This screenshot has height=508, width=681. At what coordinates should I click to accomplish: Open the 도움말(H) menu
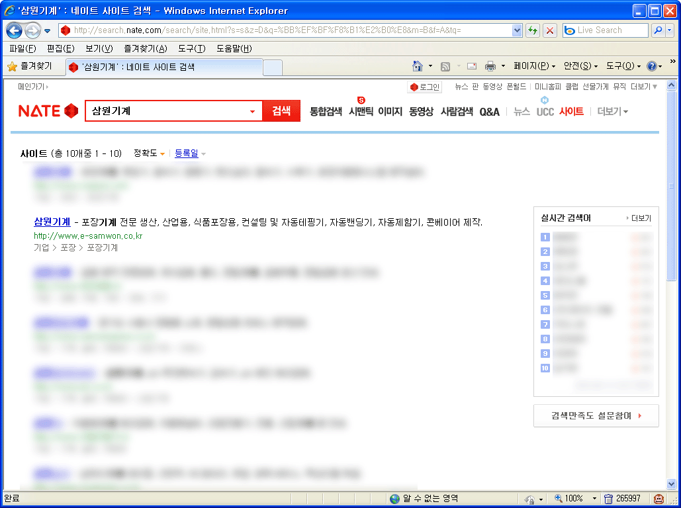tap(234, 49)
